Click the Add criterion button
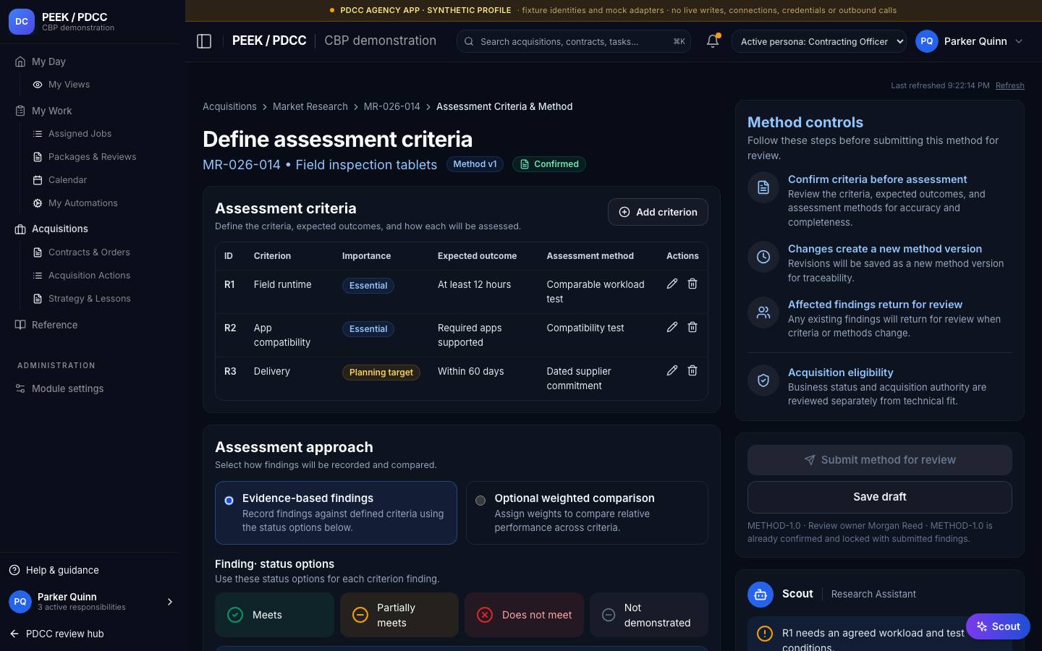The width and height of the screenshot is (1042, 651). tap(658, 212)
